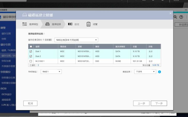Select the Disk 1 row name
This screenshot has height=117, width=188.
(x=38, y=51)
